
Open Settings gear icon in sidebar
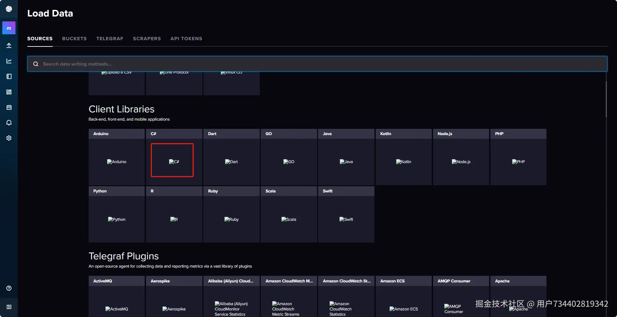(9, 138)
